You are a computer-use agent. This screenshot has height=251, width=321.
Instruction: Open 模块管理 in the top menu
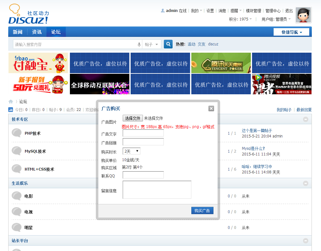point(253,11)
